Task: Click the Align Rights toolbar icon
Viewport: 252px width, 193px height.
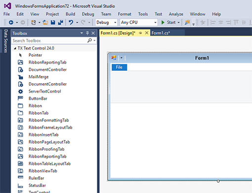Action: (228, 22)
